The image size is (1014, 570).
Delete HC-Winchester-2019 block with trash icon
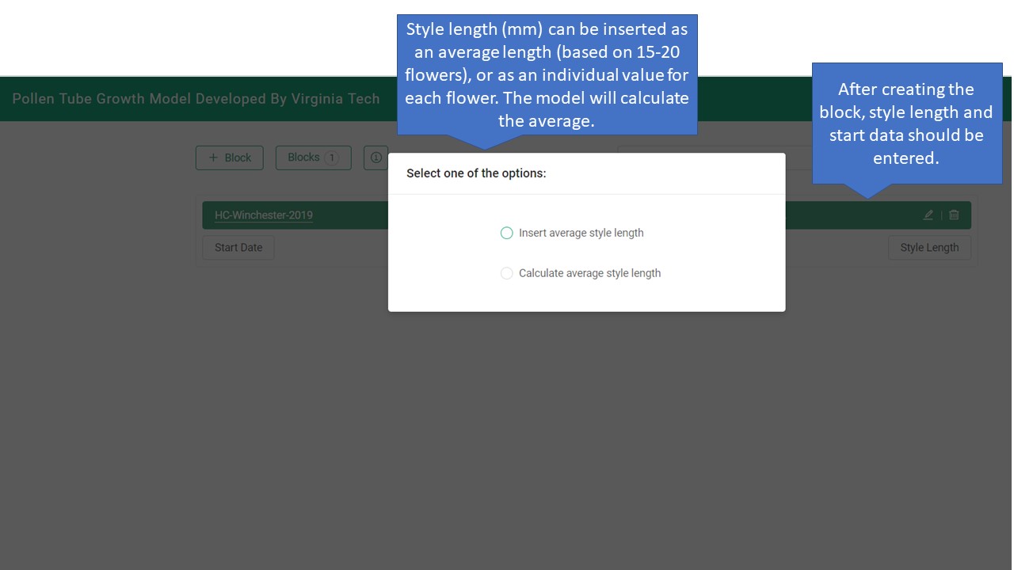pyautogui.click(x=954, y=215)
